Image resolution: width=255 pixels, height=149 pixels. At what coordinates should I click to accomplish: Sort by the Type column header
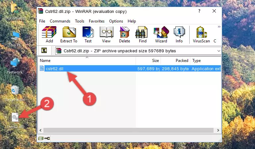206,61
